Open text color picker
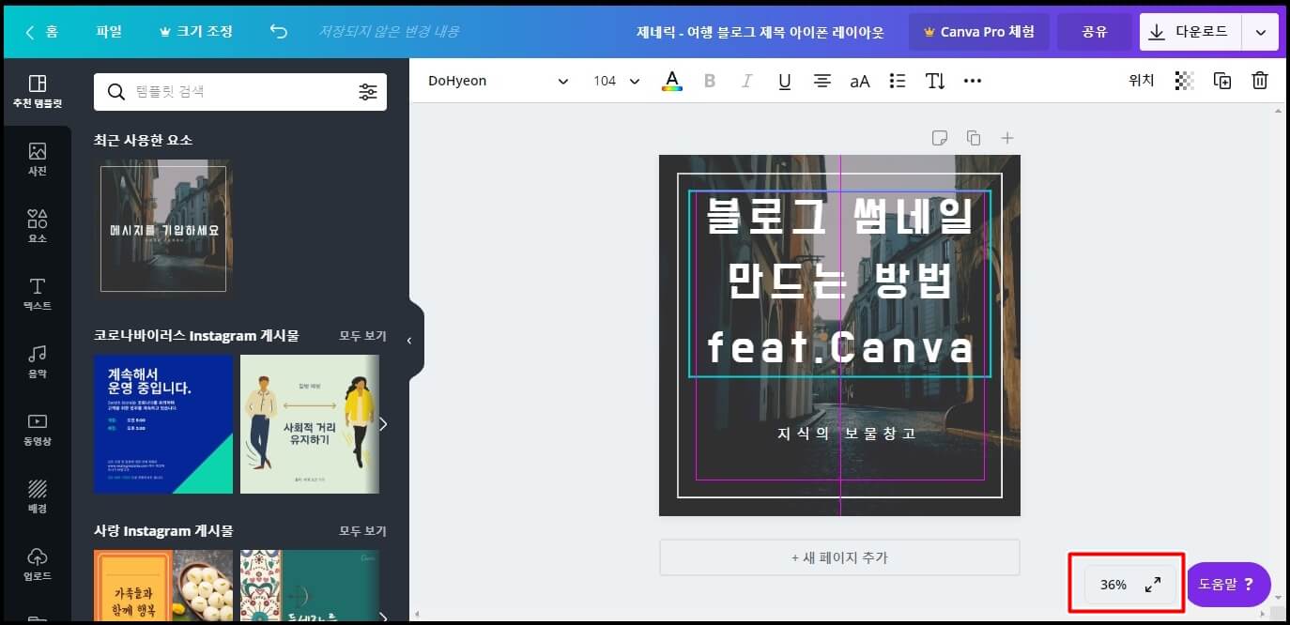 [x=672, y=81]
